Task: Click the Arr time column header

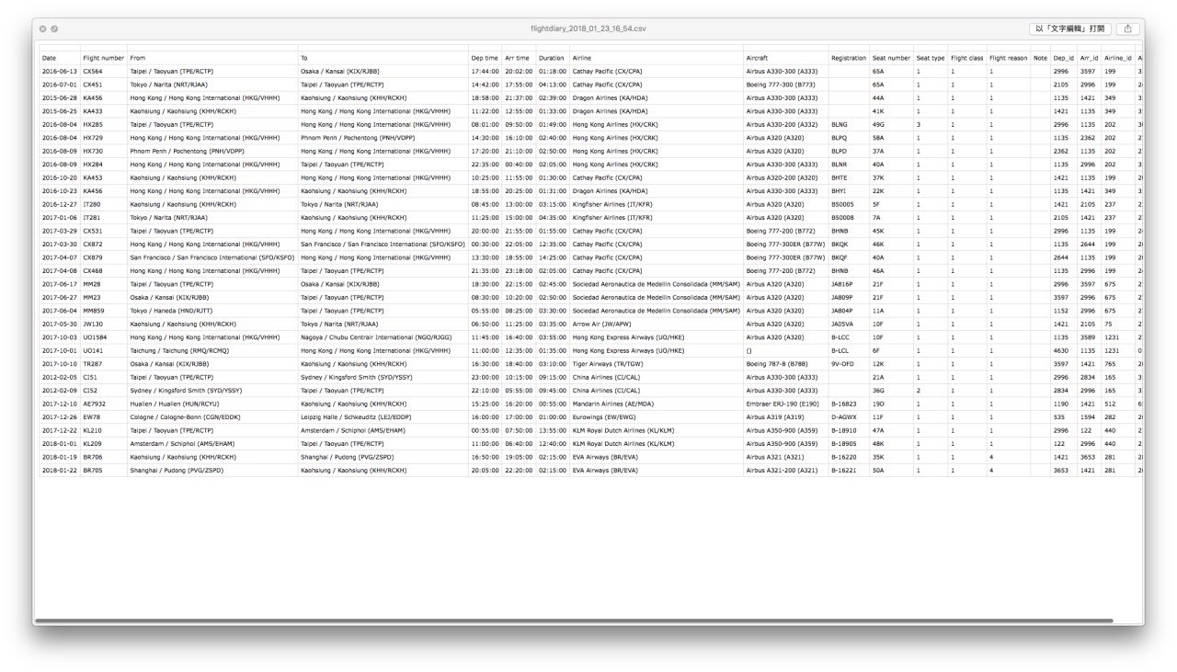Action: pos(517,58)
